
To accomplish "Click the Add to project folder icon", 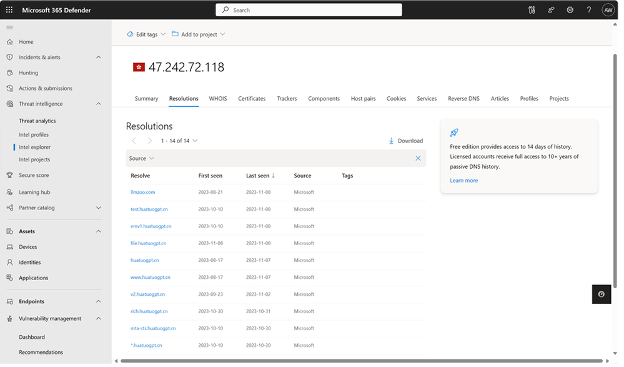I will (175, 34).
